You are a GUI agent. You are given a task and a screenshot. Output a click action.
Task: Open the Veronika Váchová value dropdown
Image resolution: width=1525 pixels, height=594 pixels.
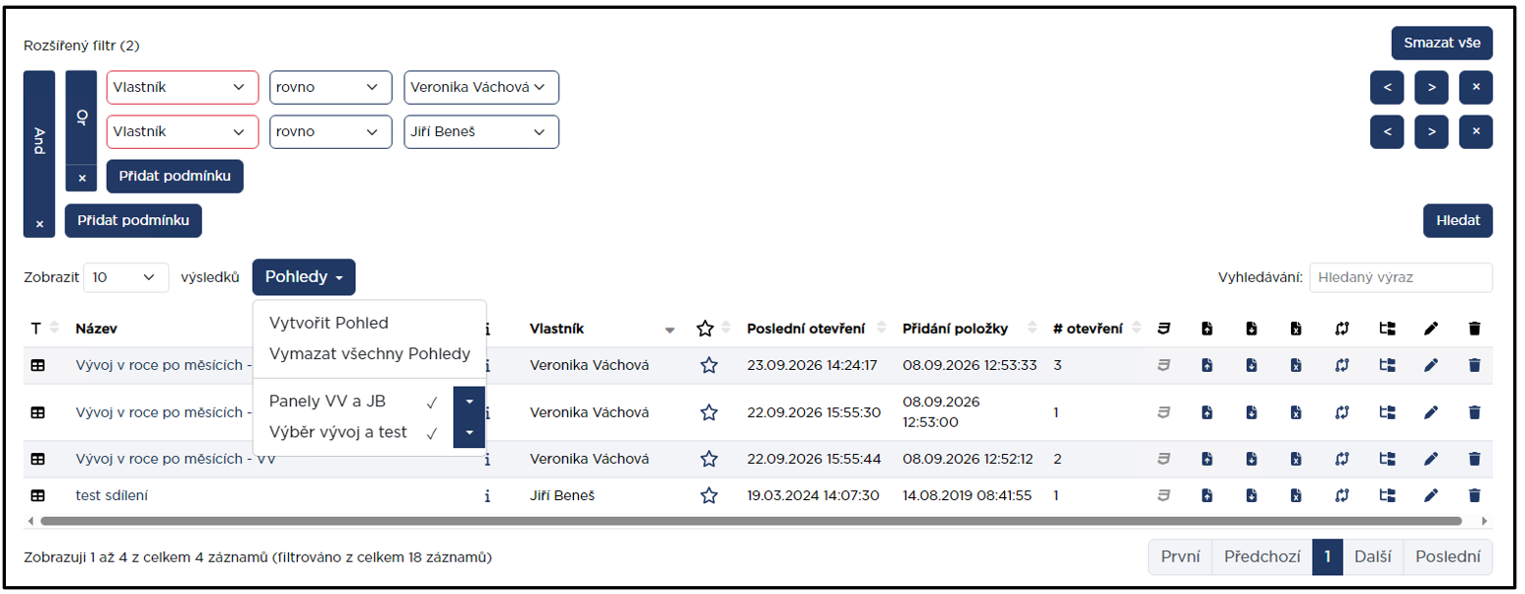[x=481, y=87]
